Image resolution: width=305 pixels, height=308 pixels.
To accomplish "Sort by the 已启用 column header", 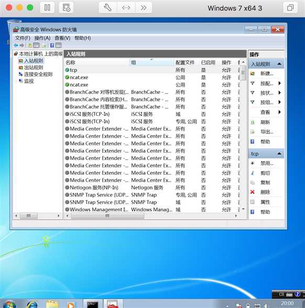I will [x=210, y=62].
